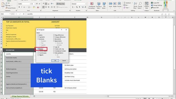
Task: Apply the Center horizontal alignment
Action: coord(46,7)
